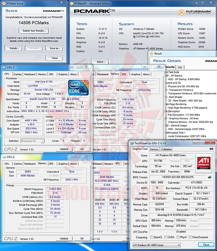The height and width of the screenshot is (251, 217).
Task: Open the Mainboard tab in the CPU-Z processor window
Action: pyautogui.click(x=30, y=74)
